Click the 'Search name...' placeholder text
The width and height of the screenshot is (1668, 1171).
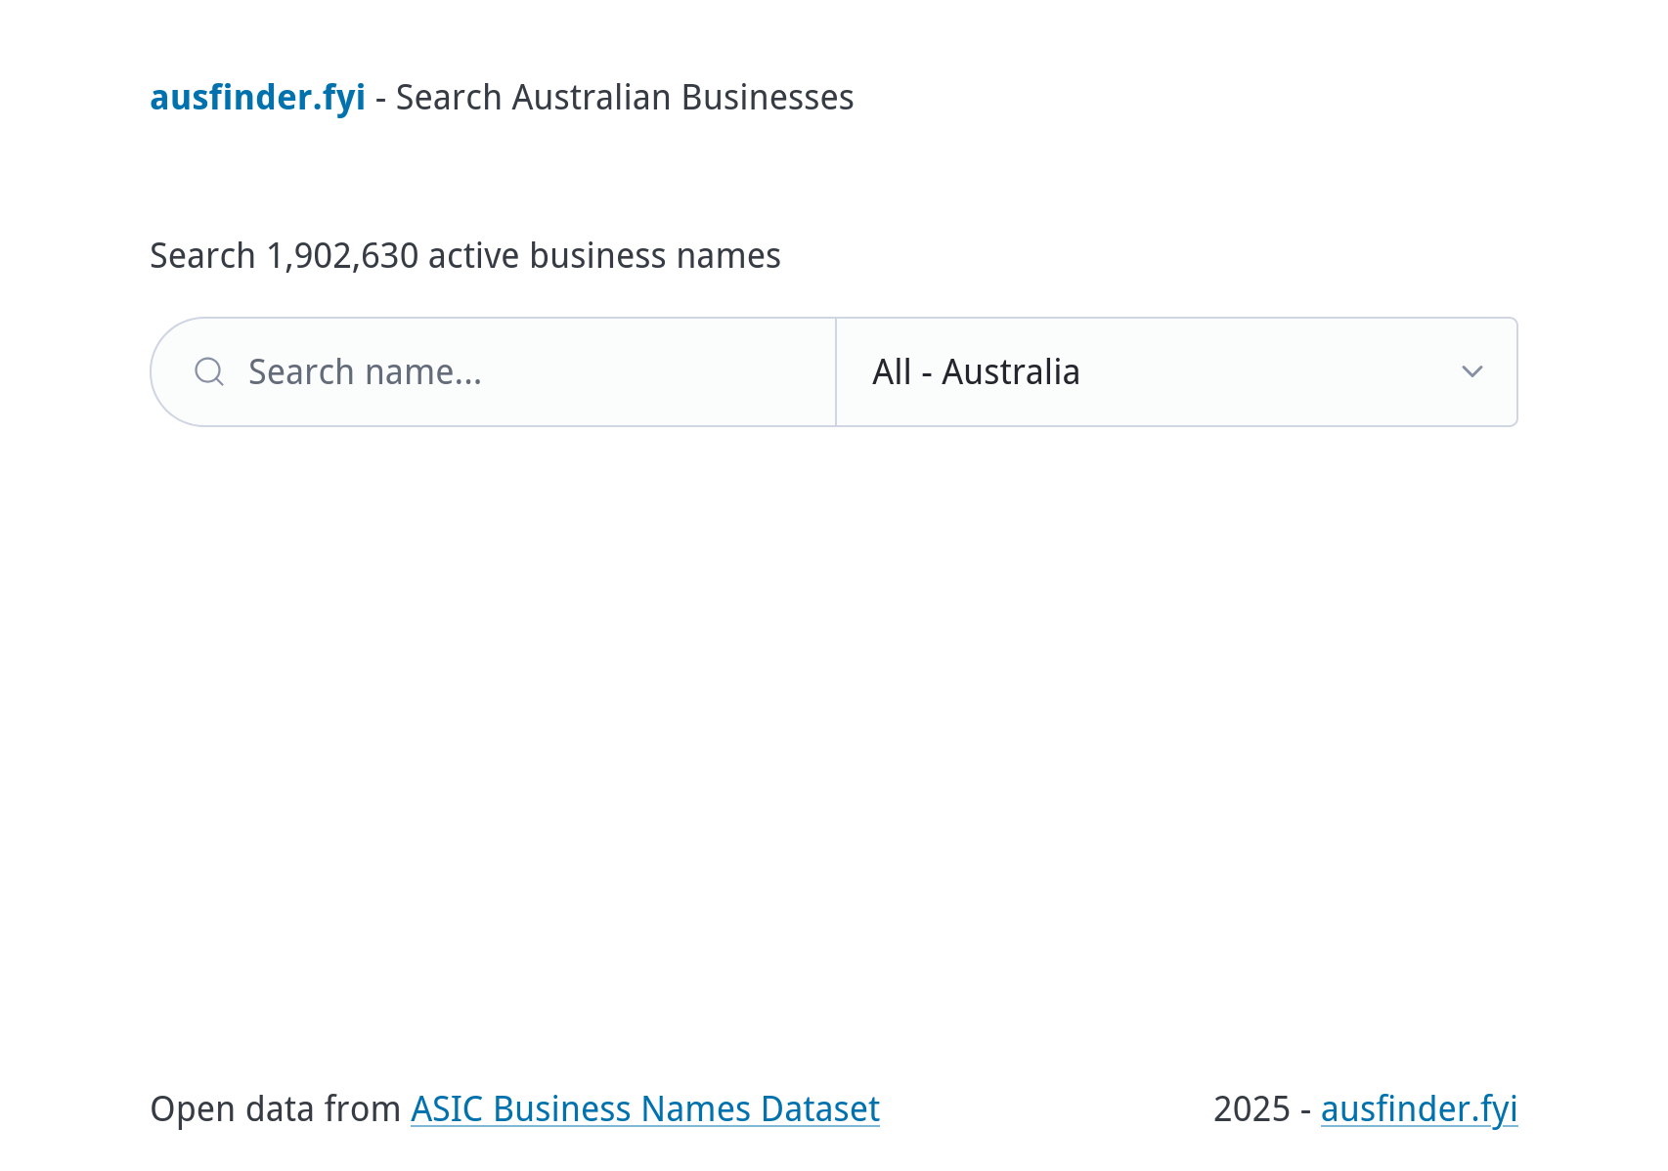(365, 372)
